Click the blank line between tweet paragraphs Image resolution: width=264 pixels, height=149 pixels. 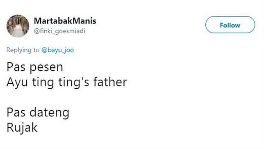[67, 98]
